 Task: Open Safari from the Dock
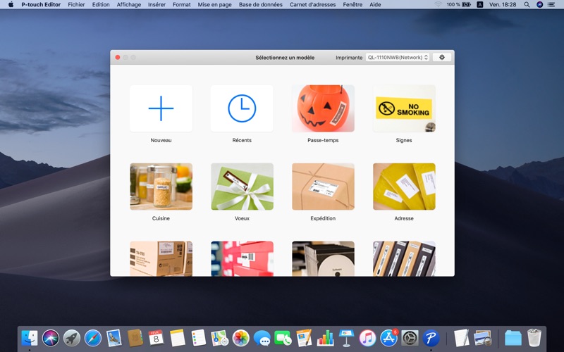[93, 338]
